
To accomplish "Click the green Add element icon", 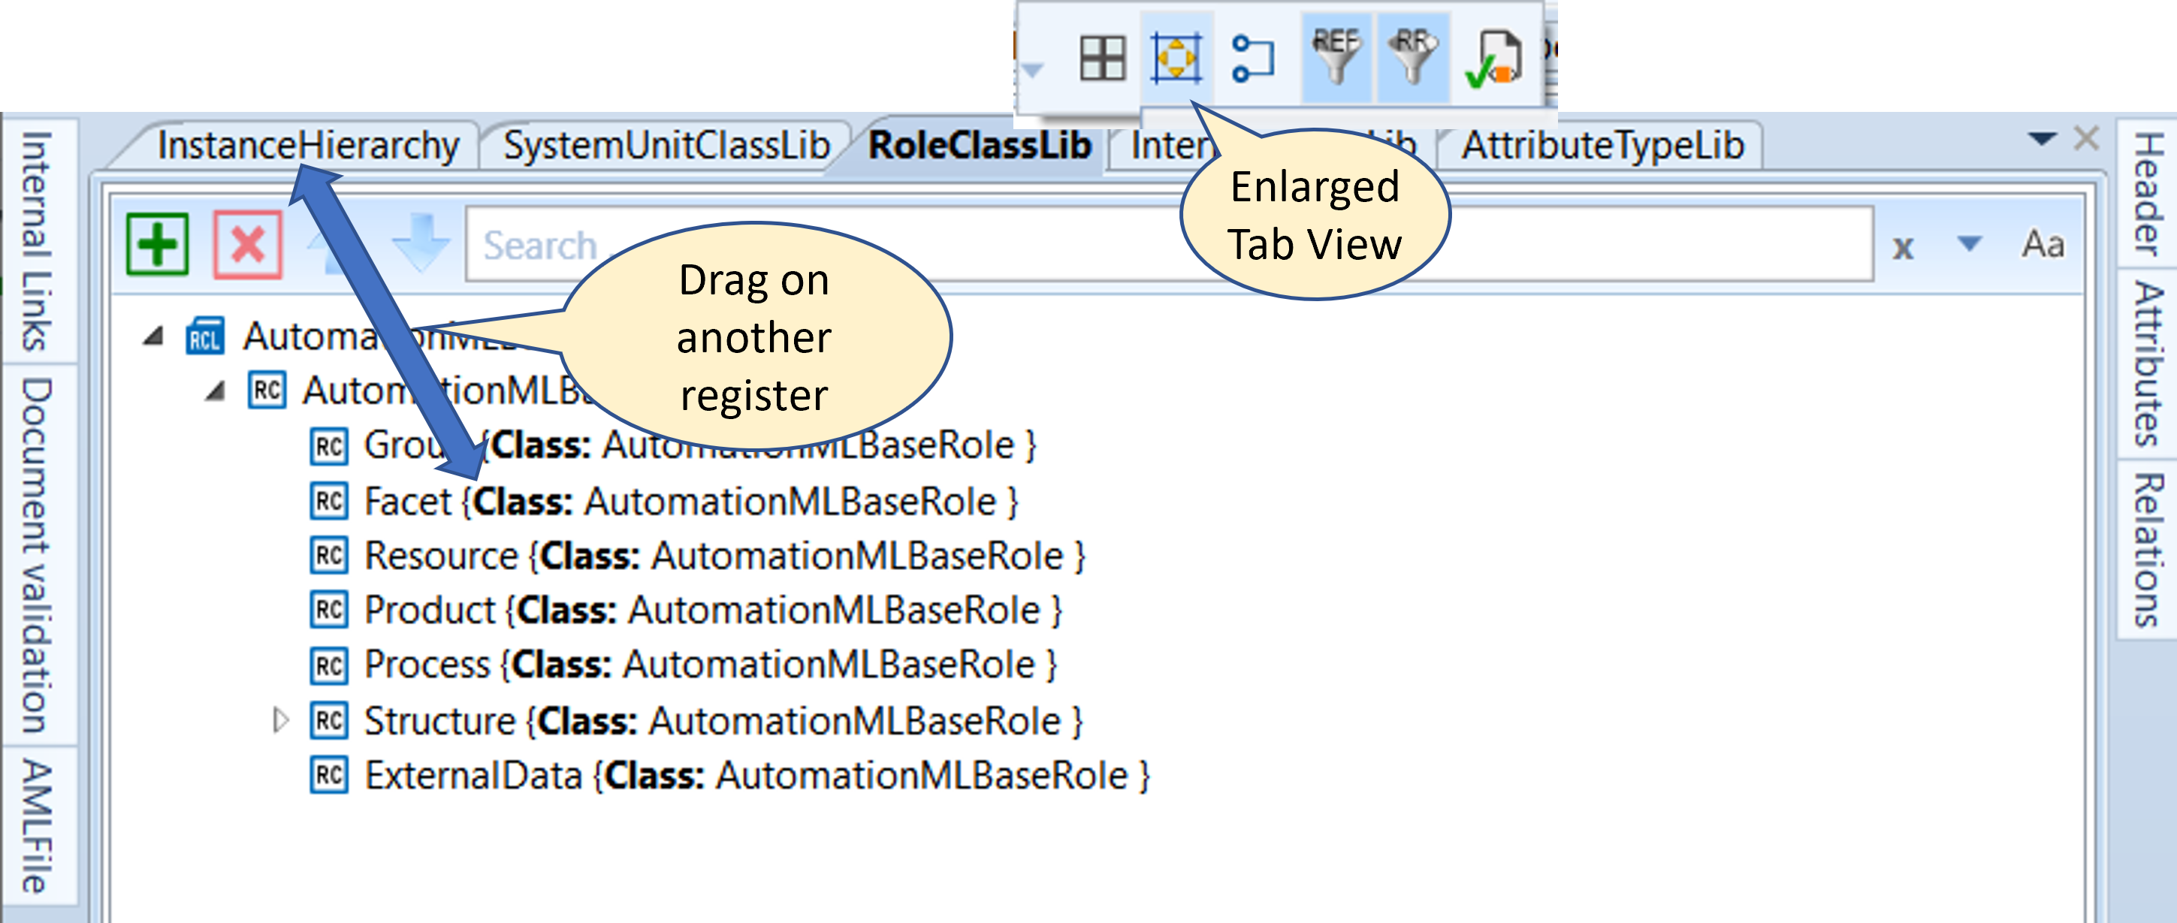I will (155, 244).
